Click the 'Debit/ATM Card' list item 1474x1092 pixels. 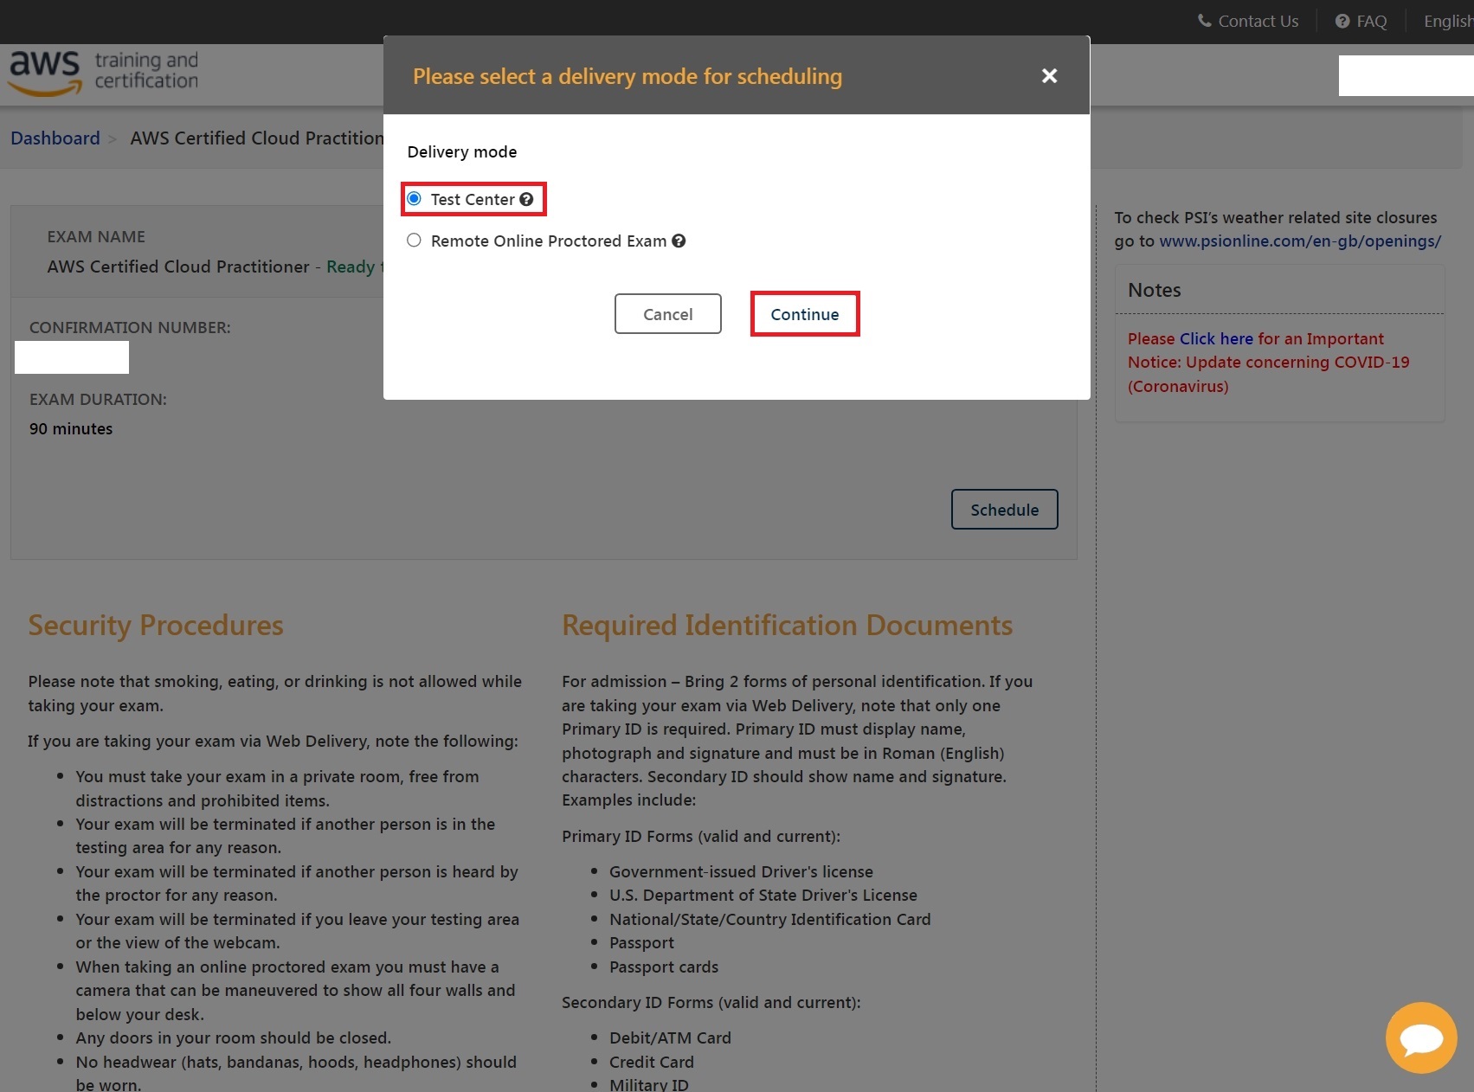click(x=670, y=1037)
